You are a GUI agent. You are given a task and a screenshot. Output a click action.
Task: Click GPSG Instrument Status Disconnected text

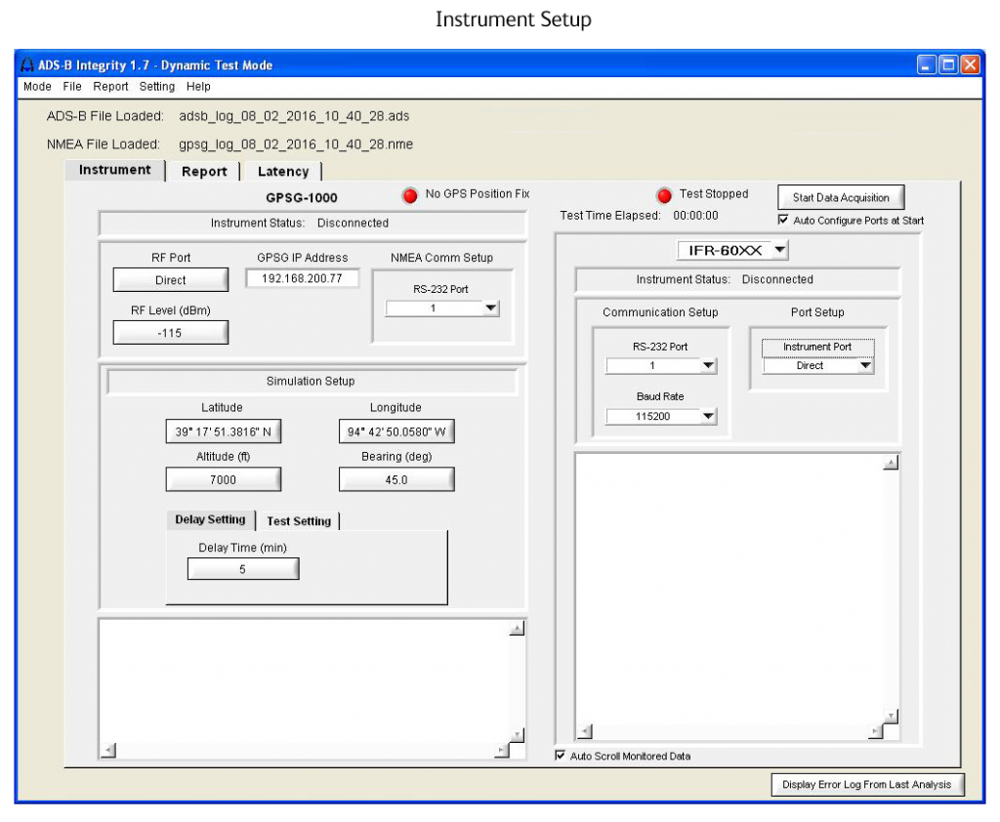click(353, 224)
